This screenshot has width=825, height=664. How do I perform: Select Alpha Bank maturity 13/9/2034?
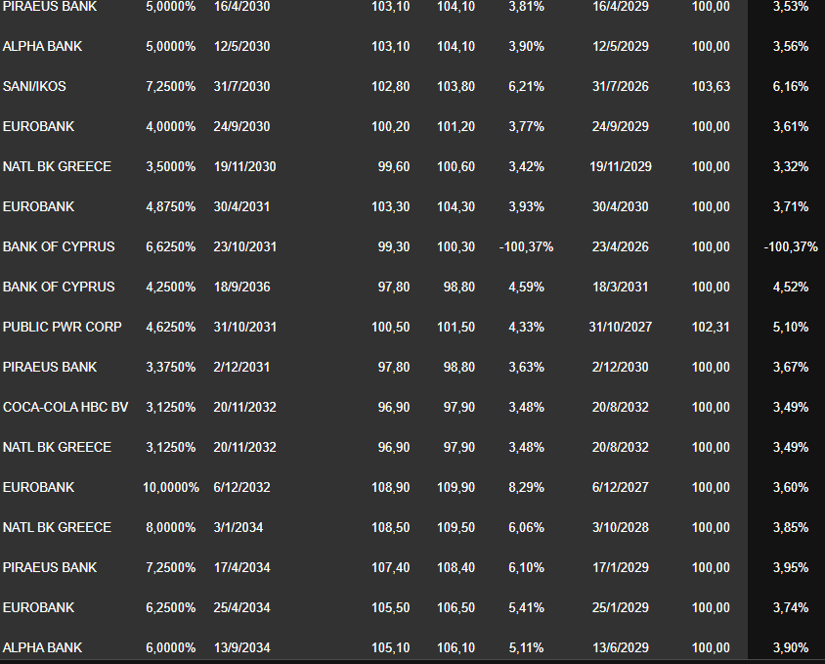click(241, 647)
